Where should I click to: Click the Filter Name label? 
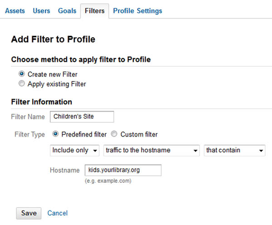tap(28, 117)
